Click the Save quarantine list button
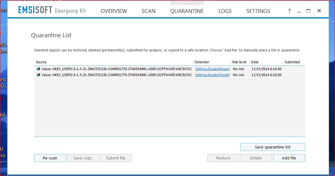Screen dimensions: 335x176 [272, 147]
